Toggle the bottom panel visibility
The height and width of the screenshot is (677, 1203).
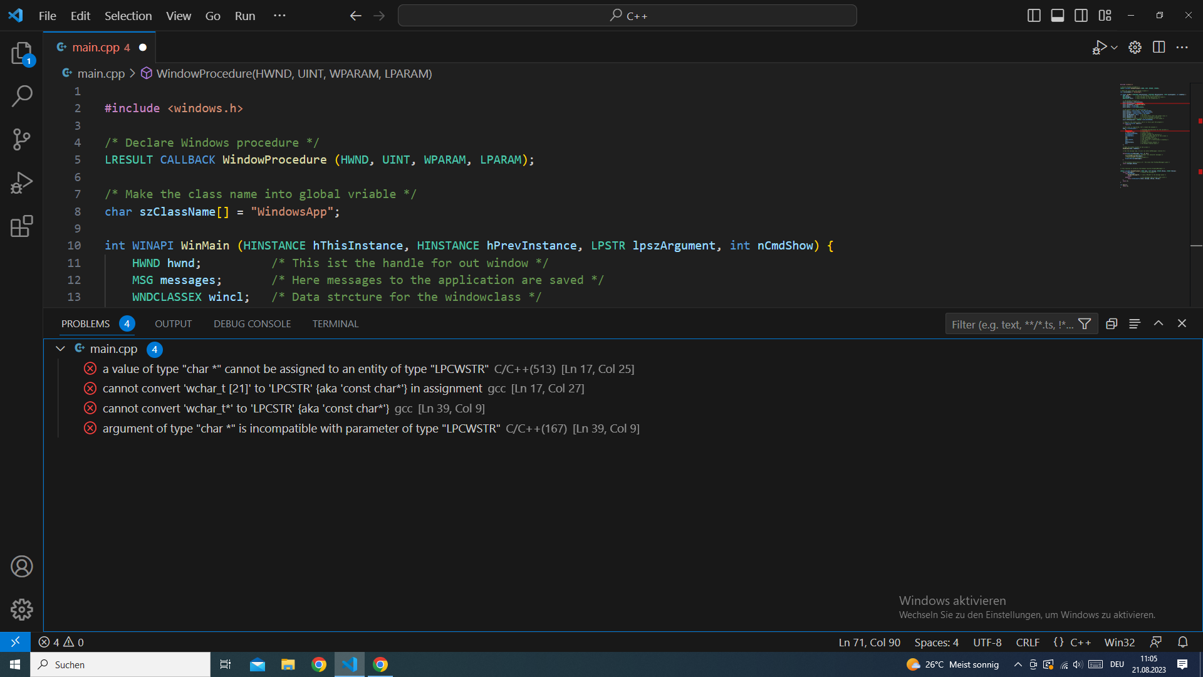[x=1057, y=15]
